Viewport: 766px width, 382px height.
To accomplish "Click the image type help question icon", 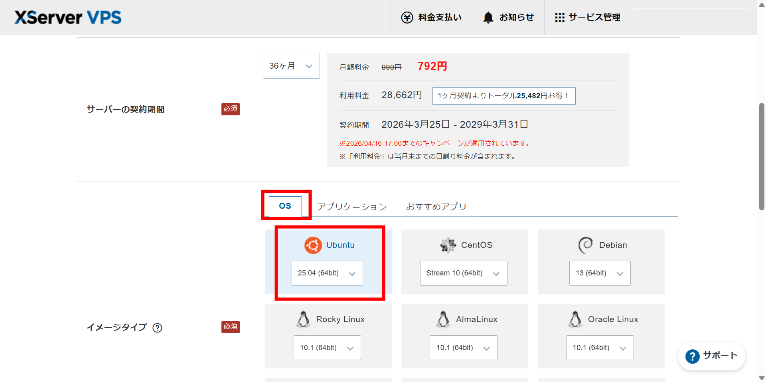I will click(158, 328).
